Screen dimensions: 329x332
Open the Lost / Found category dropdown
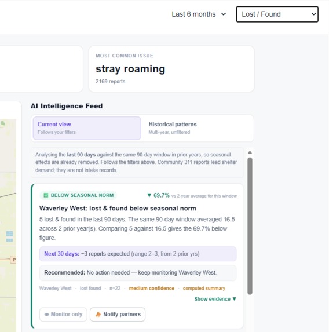pos(277,14)
